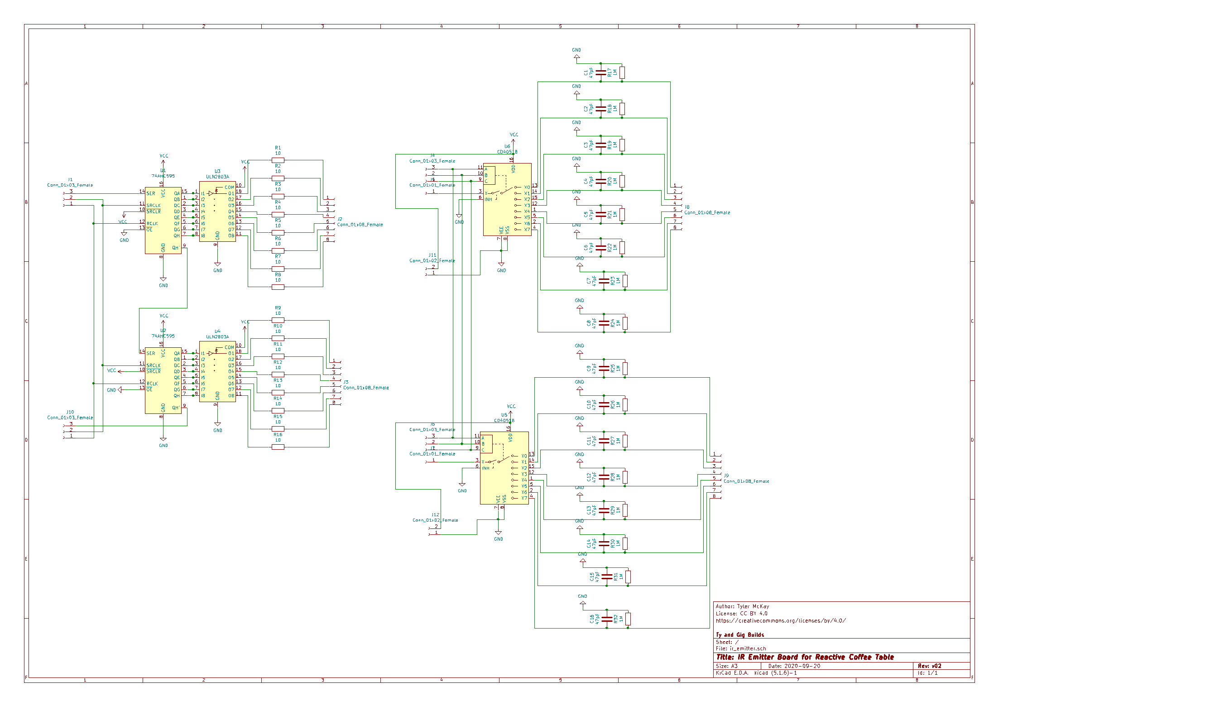Click the R16 reference label
This screenshot has height=706, width=1205.
tap(278, 435)
